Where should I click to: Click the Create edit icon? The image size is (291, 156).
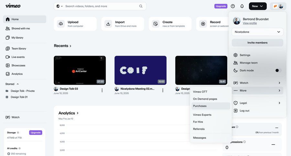pos(156,24)
